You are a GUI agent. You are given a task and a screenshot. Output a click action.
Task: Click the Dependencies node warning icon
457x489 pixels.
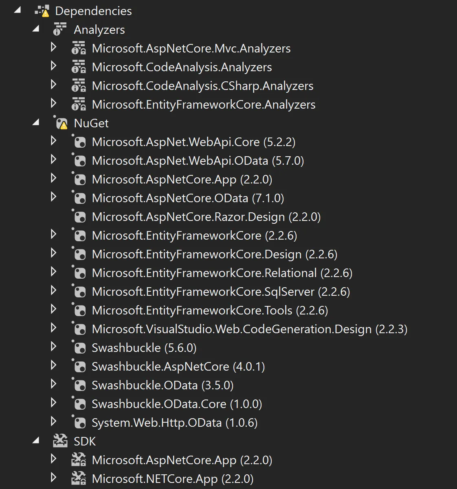point(42,11)
